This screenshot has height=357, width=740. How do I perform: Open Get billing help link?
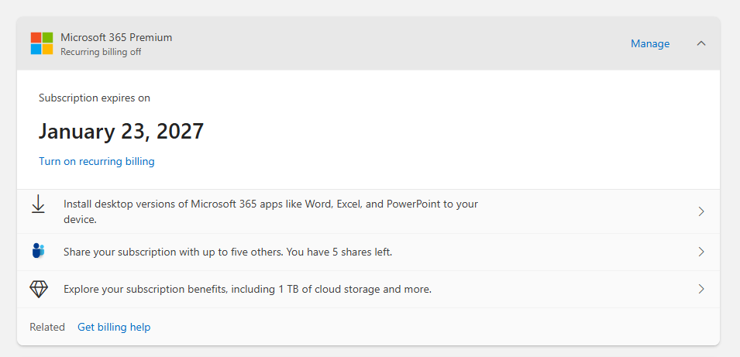(x=114, y=327)
